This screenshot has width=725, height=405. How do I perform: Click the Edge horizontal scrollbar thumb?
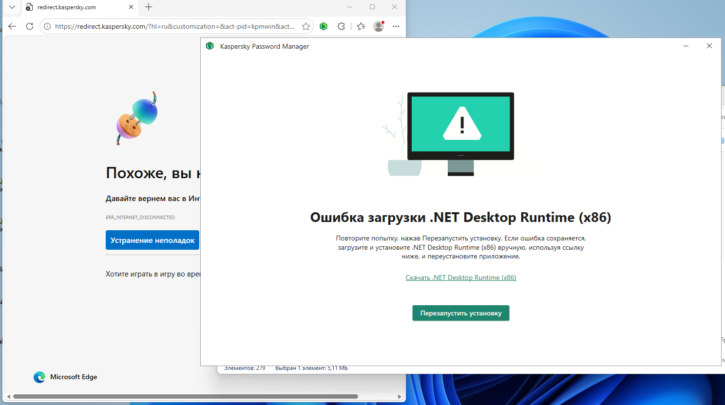[x=186, y=397]
